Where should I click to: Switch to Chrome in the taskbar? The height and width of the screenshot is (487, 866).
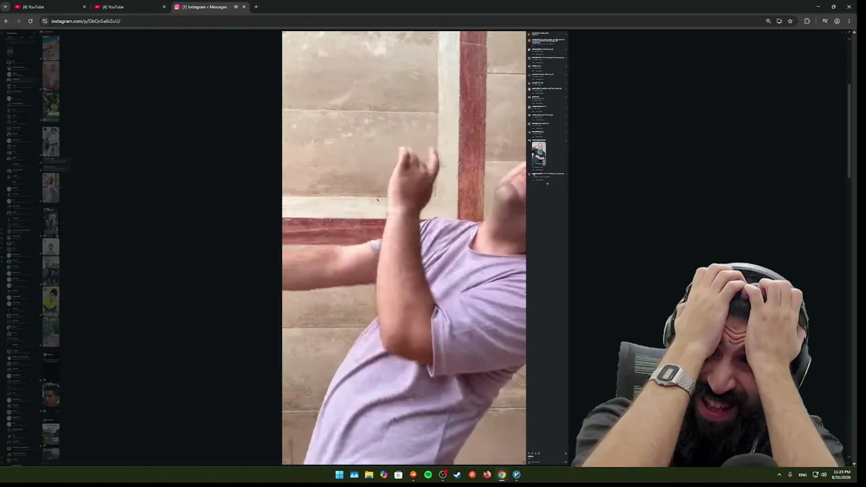click(x=502, y=475)
